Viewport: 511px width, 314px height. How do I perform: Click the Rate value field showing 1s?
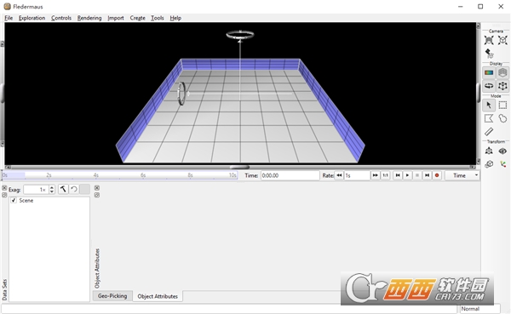[x=357, y=175]
